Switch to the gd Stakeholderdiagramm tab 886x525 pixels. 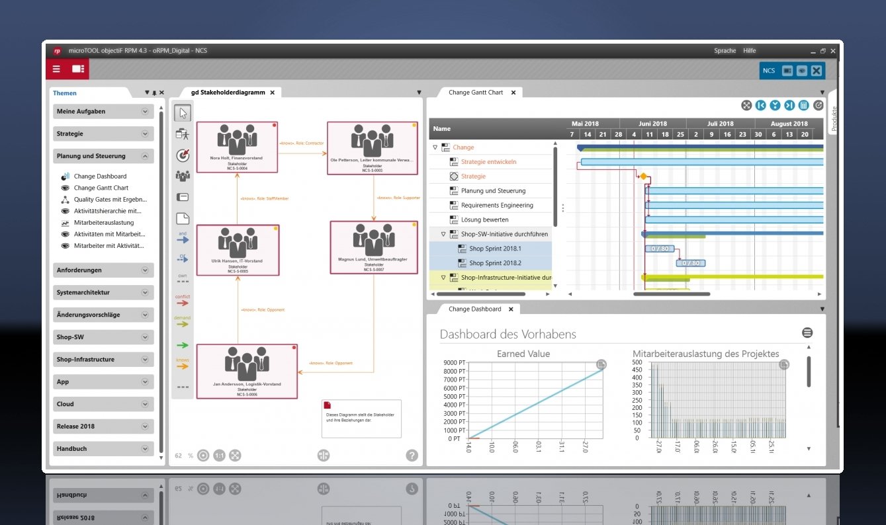point(228,93)
